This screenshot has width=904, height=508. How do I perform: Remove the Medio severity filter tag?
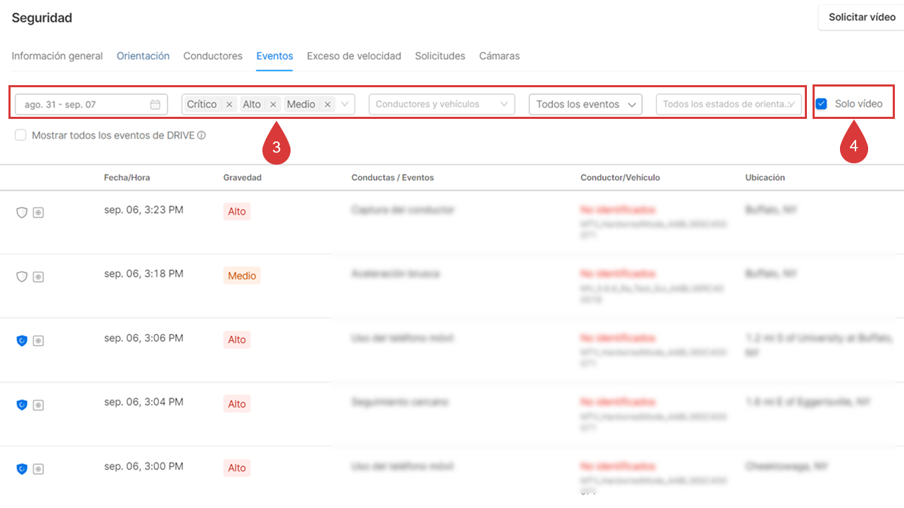pyautogui.click(x=327, y=105)
